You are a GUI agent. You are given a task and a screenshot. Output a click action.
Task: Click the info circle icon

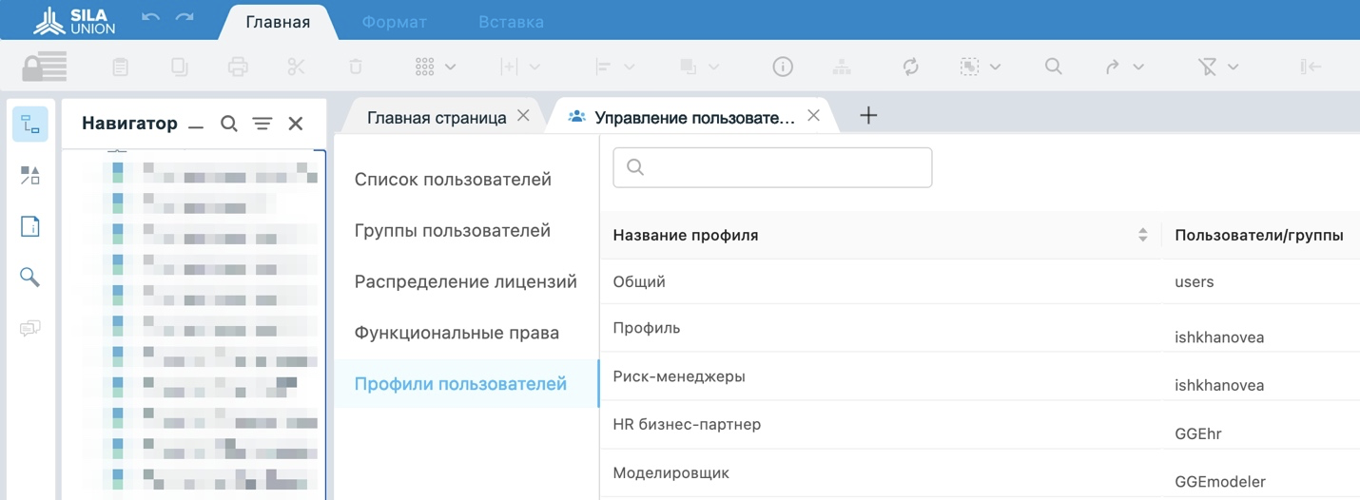point(783,67)
